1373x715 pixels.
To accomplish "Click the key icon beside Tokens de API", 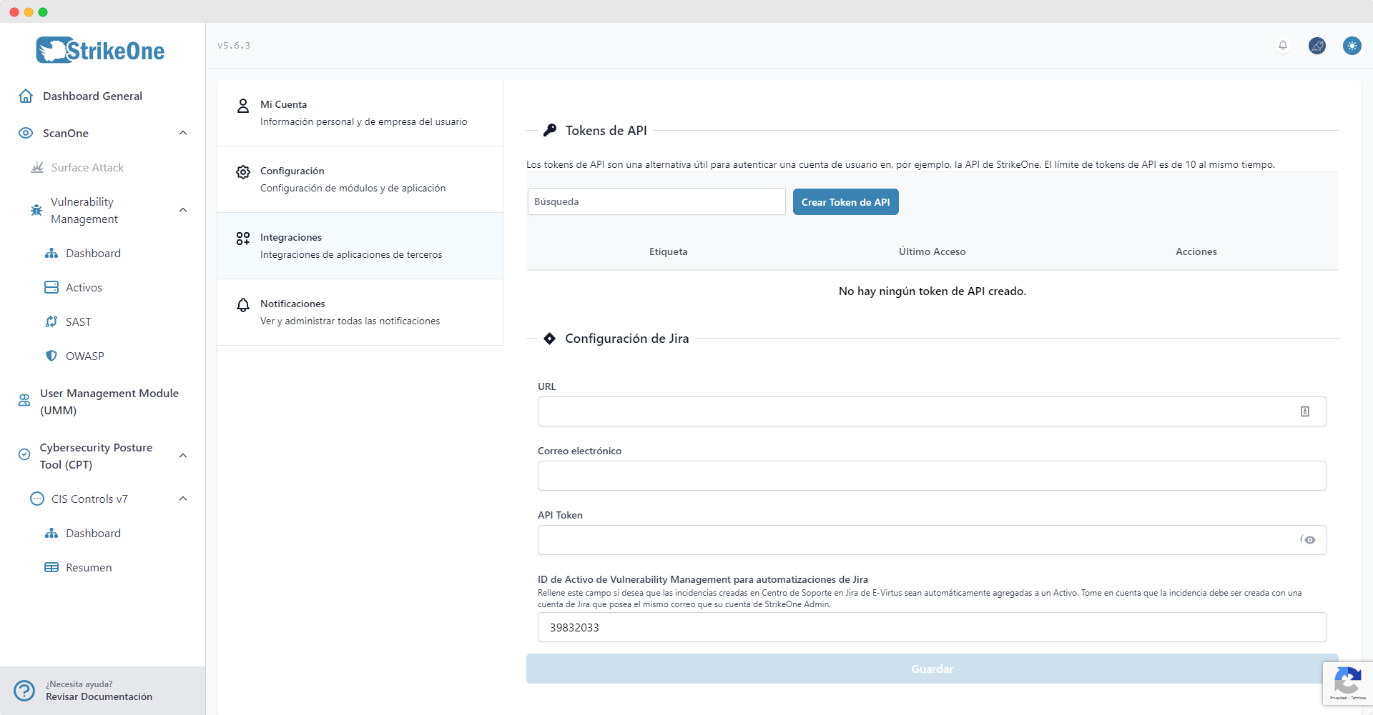I will (x=550, y=130).
